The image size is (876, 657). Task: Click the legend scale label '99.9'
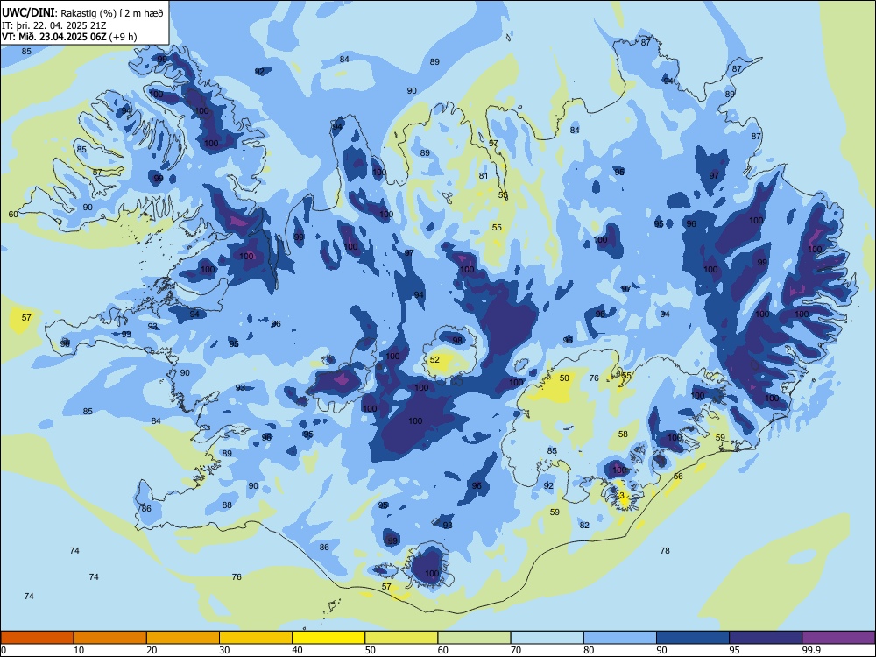pos(810,650)
